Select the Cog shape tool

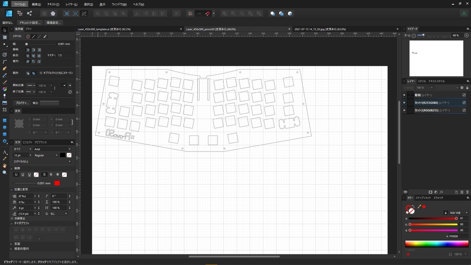point(5,141)
